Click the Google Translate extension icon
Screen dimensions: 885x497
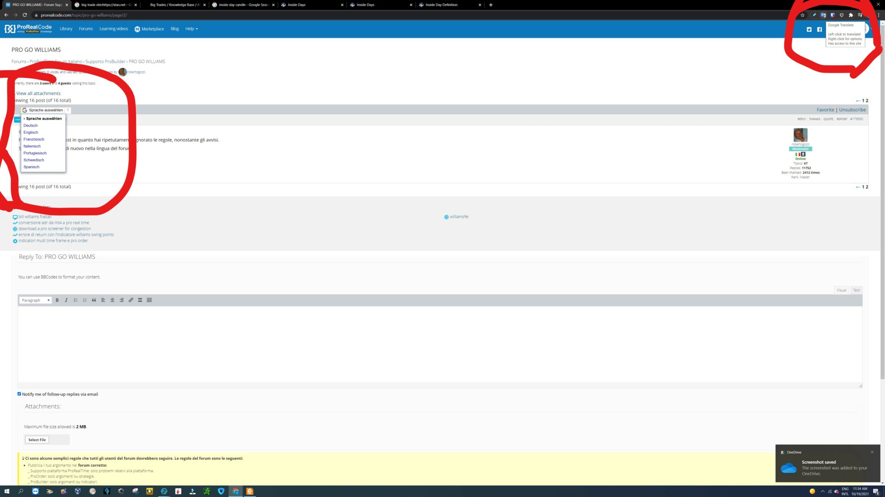tap(823, 15)
